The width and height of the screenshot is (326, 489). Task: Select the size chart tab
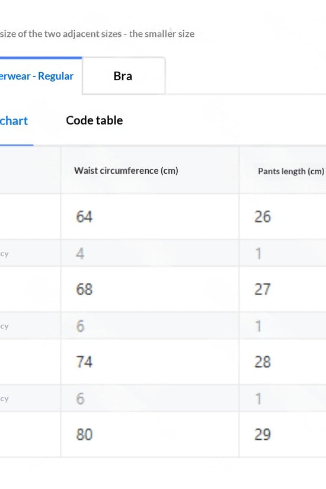pos(14,121)
